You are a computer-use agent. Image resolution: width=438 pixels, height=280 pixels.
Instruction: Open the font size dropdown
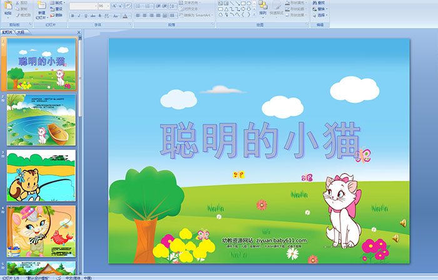pyautogui.click(x=108, y=6)
